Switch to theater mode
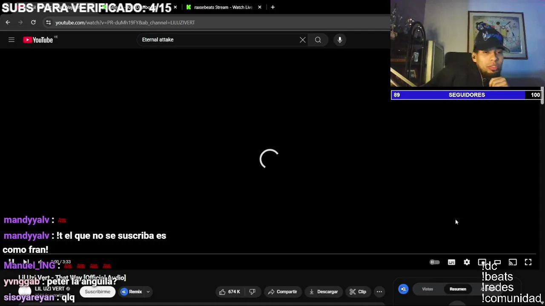Screen dimensions: 545x306 (x=497, y=262)
